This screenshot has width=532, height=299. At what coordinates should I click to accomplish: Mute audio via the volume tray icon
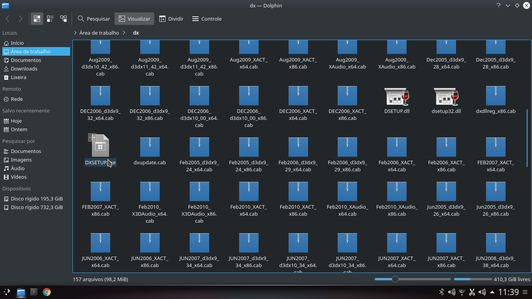coord(452,292)
